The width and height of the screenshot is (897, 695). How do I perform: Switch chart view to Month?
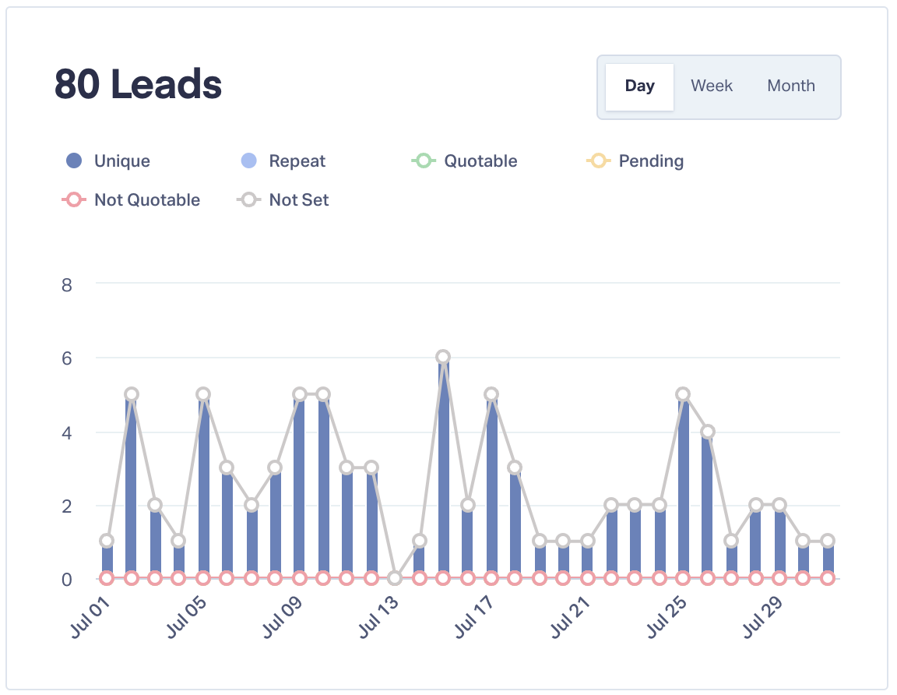[x=790, y=86]
